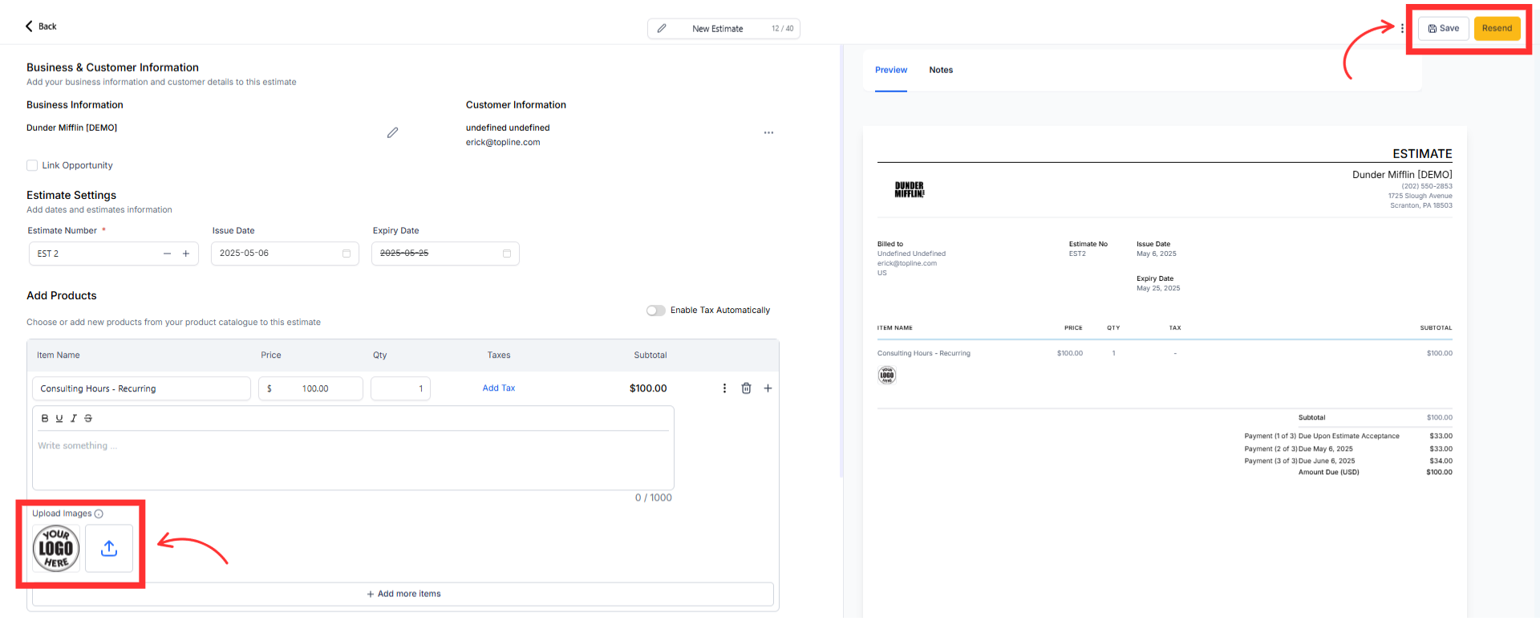Add Tax to Consulting Hours item
Viewport: 1540px width, 621px height.
coord(499,388)
